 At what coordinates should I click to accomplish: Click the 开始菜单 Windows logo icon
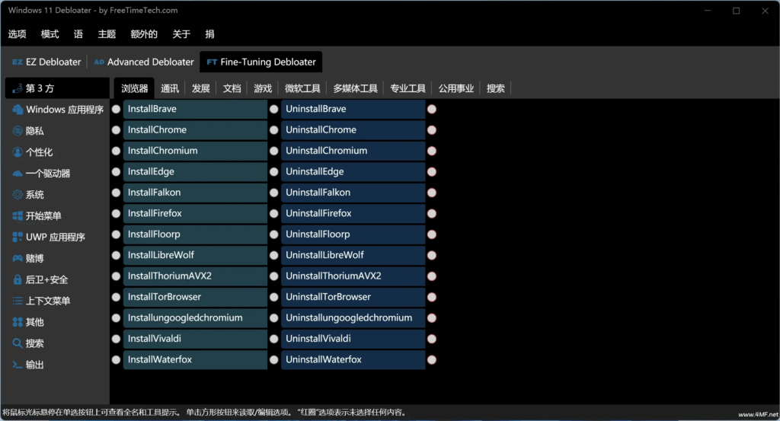18,216
